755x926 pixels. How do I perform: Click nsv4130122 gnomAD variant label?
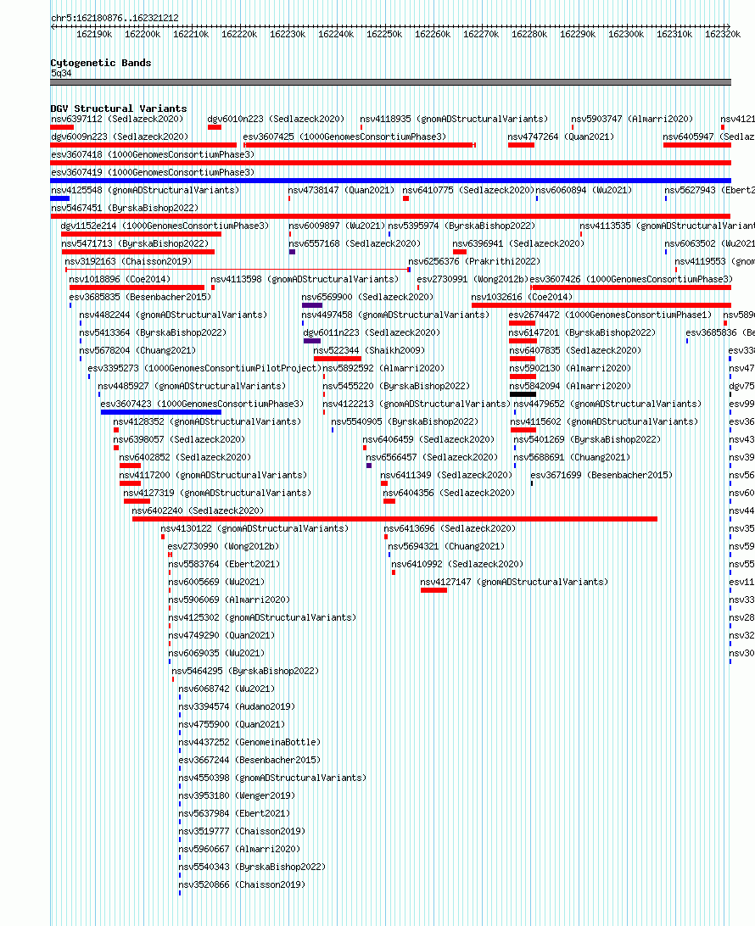pos(254,528)
